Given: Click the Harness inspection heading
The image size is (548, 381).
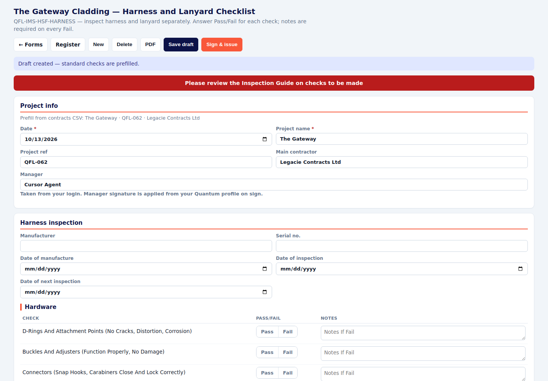Looking at the screenshot, I should pos(51,223).
